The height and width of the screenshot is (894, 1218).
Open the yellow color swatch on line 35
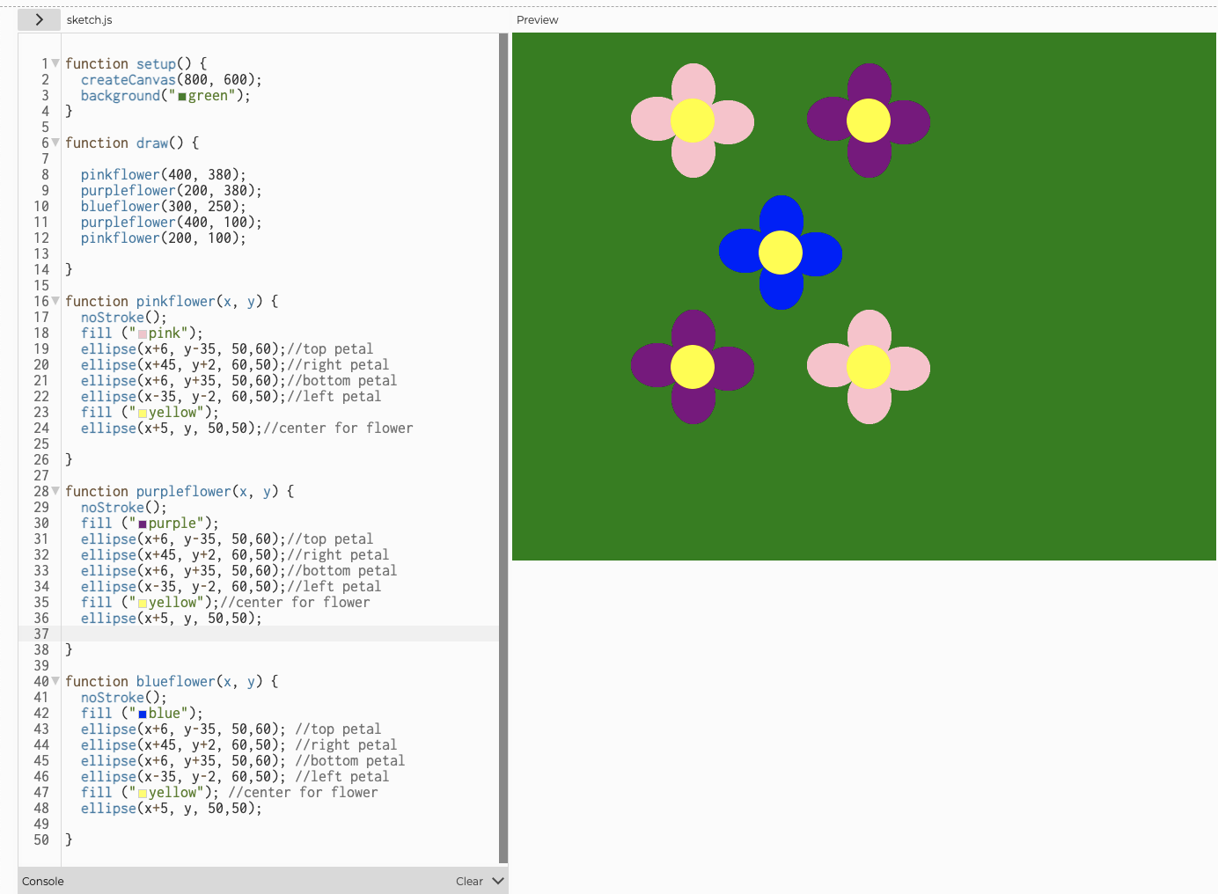pyautogui.click(x=143, y=604)
